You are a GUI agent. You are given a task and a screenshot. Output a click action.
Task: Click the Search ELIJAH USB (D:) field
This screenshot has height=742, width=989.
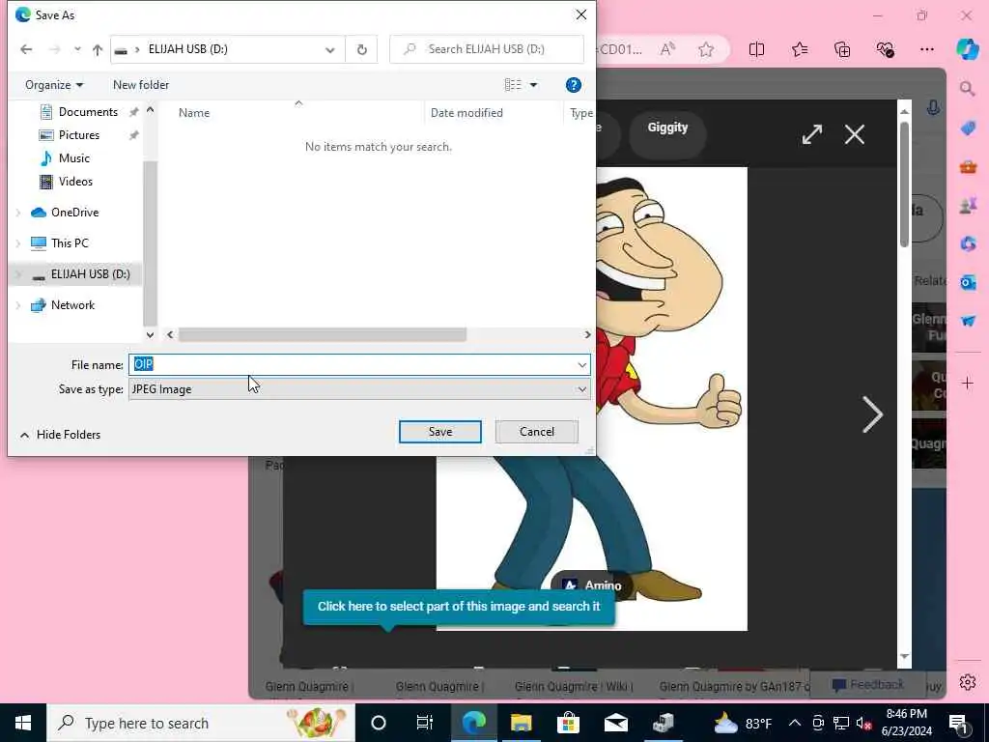tap(487, 49)
